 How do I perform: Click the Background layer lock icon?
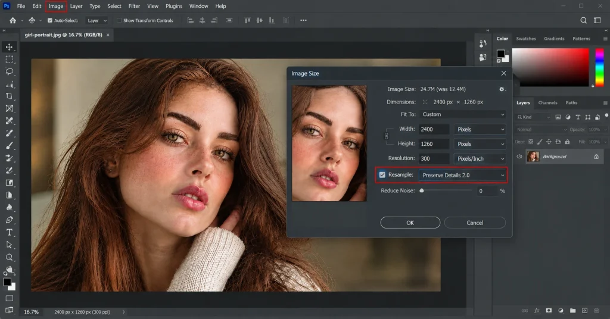(x=596, y=157)
